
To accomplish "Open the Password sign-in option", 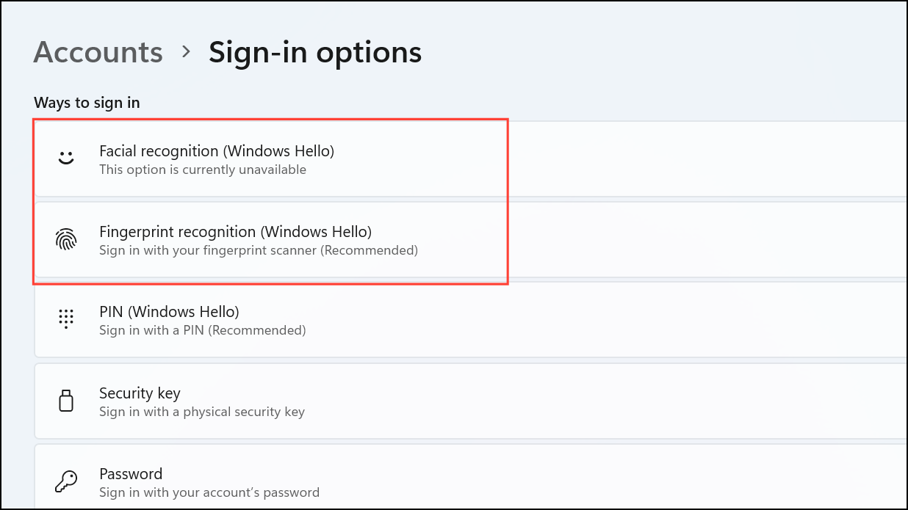I will [471, 477].
